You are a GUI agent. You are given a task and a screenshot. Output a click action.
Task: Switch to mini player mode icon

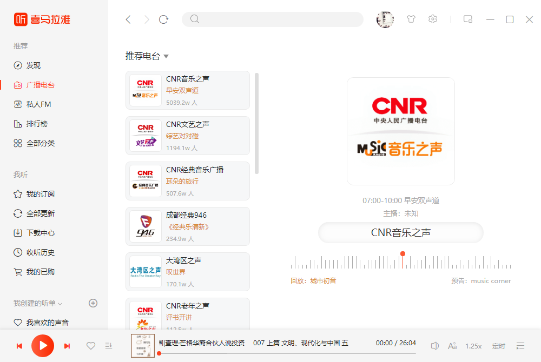point(468,19)
